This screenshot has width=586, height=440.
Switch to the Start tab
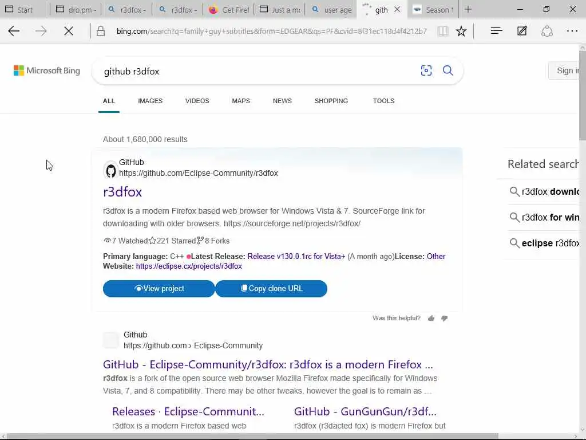[25, 9]
